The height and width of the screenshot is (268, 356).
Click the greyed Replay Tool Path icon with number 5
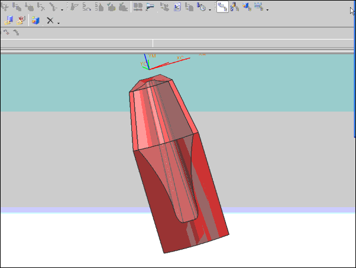pyautogui.click(x=86, y=7)
